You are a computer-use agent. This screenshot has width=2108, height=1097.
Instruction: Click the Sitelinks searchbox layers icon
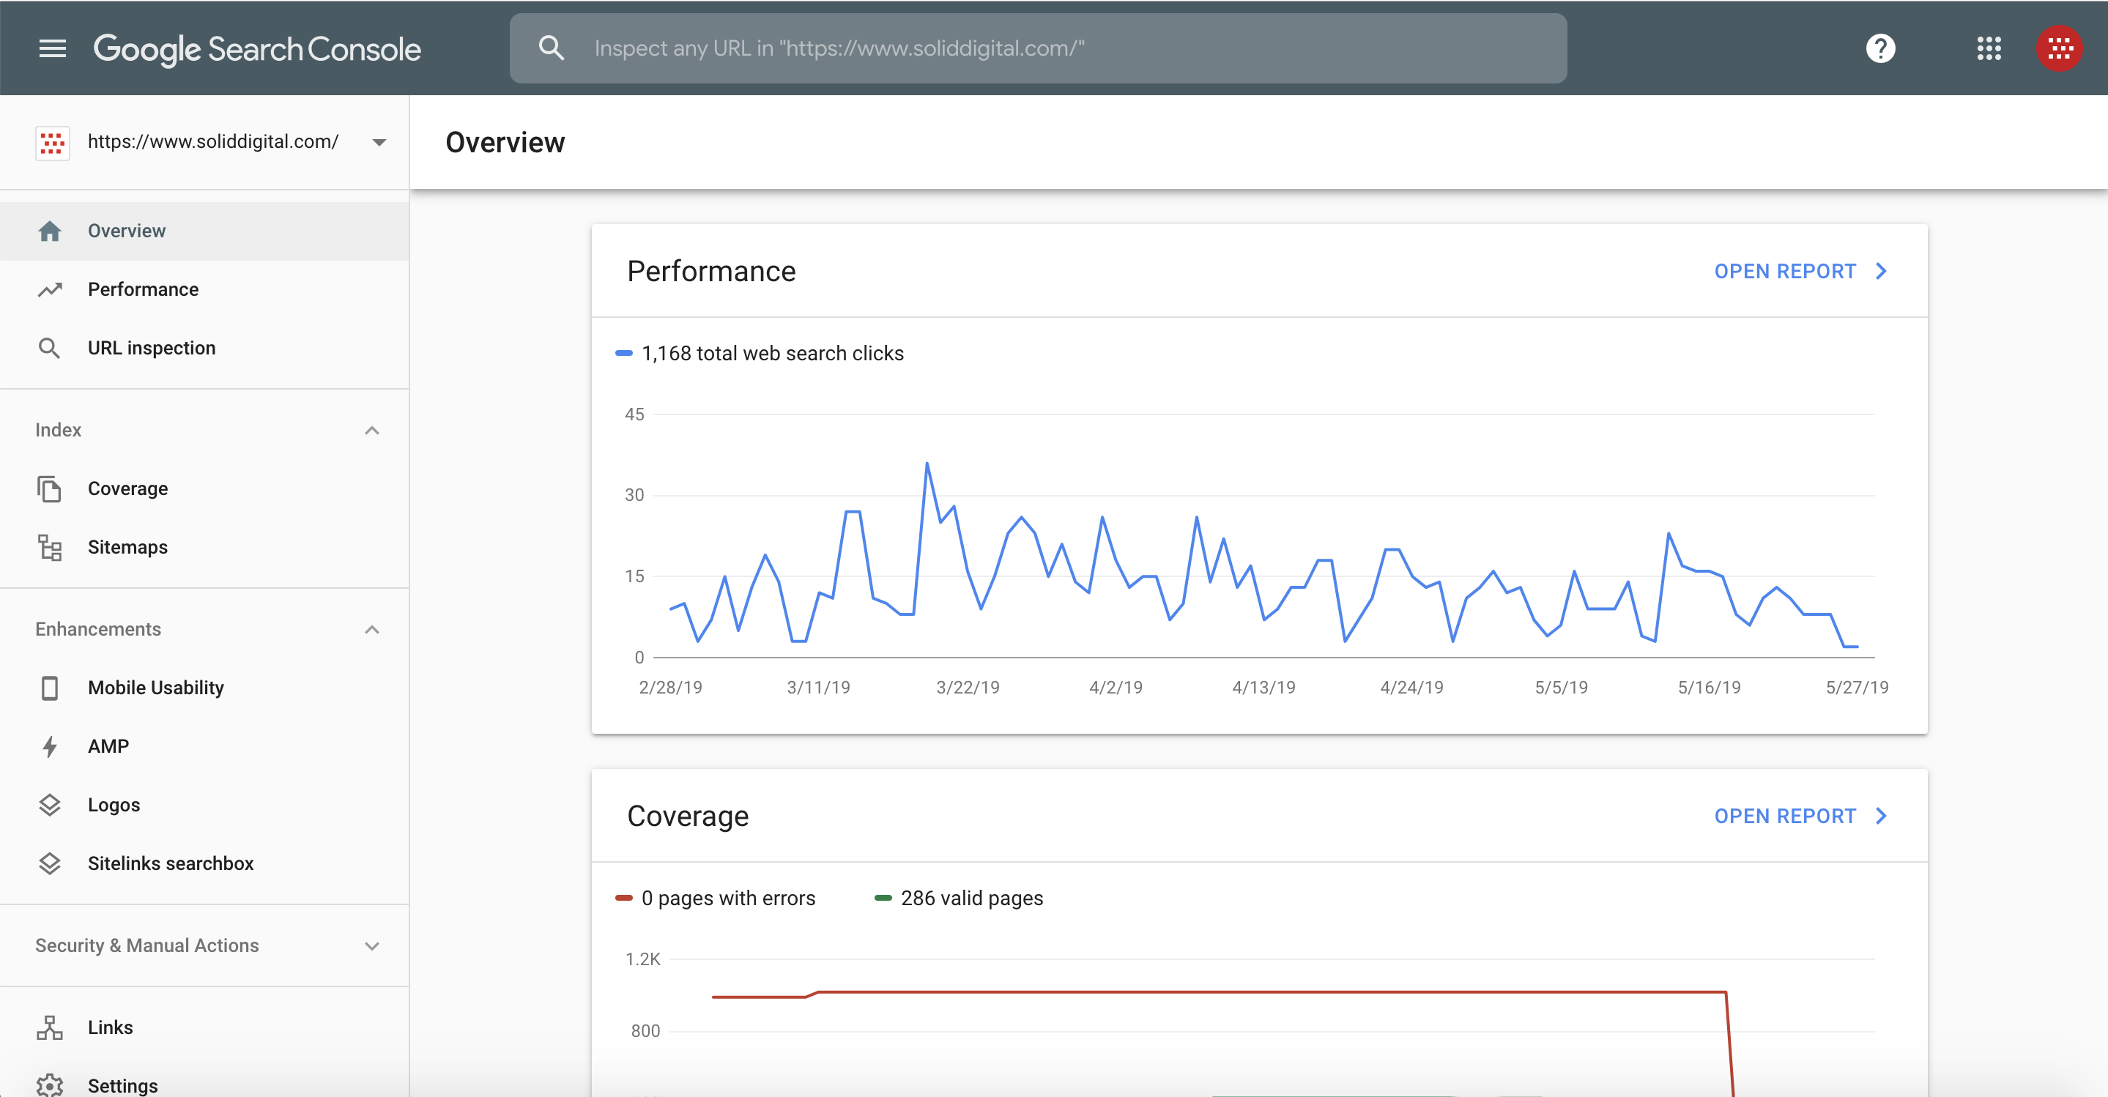(50, 864)
